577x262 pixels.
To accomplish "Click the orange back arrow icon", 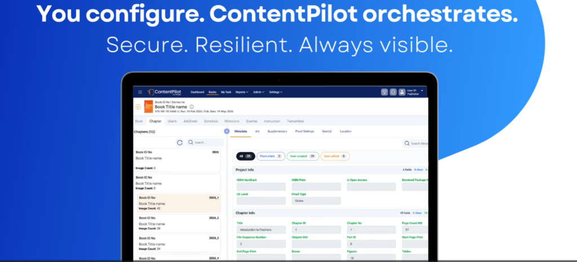I will (x=138, y=106).
